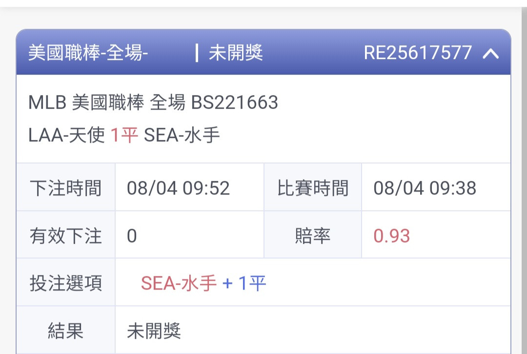Image resolution: width=527 pixels, height=354 pixels.
Task: Click the bet time value 08/04 09:52
Action: tap(178, 188)
